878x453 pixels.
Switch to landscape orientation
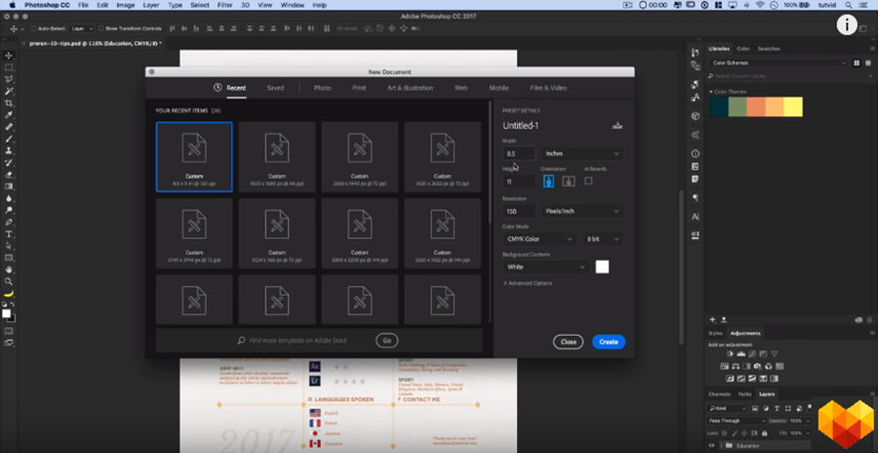pyautogui.click(x=568, y=181)
